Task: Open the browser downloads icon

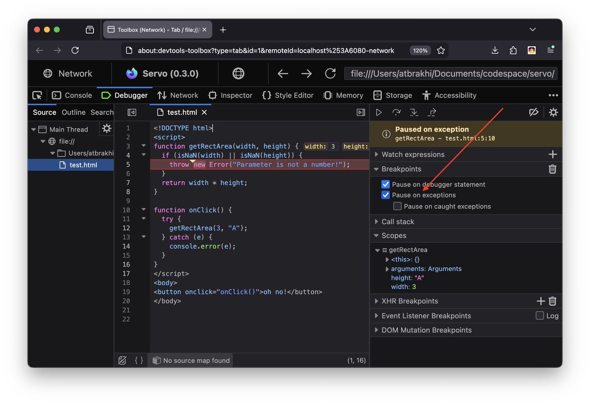Action: pos(495,51)
